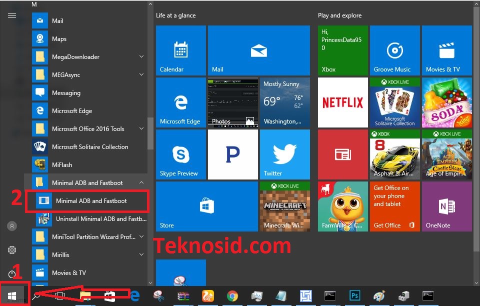Open Movies & TV from the app list
480x306 pixels.
(x=89, y=272)
